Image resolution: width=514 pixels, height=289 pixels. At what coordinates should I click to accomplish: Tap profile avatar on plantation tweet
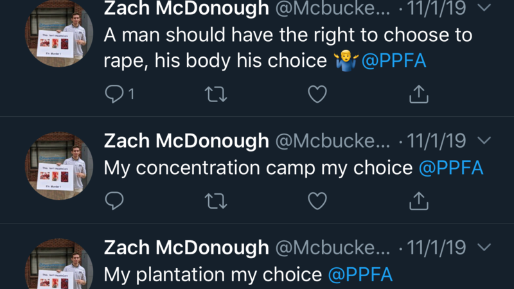point(59,267)
